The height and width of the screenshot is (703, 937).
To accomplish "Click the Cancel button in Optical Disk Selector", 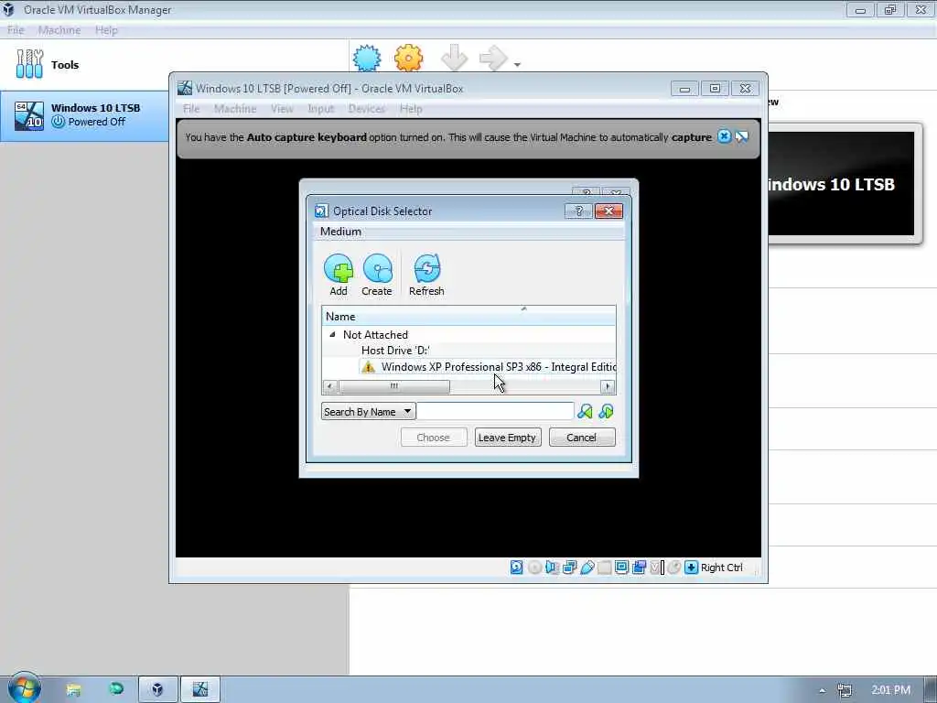I will [x=581, y=437].
